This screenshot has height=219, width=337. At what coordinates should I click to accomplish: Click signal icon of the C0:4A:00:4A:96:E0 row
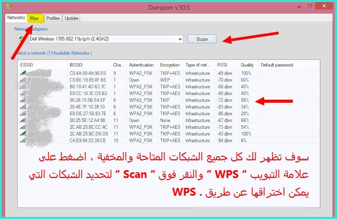point(23,73)
